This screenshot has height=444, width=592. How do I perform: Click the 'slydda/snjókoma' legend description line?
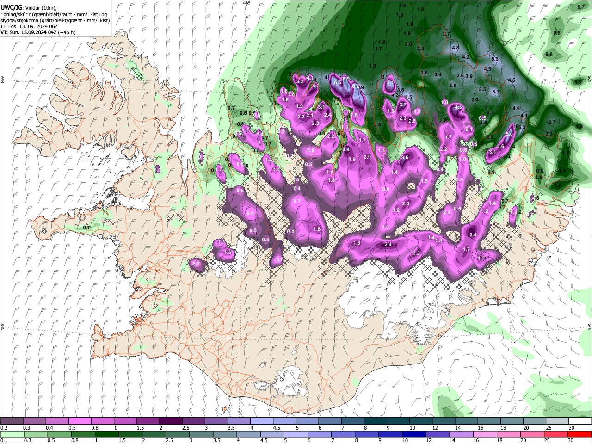click(x=55, y=20)
